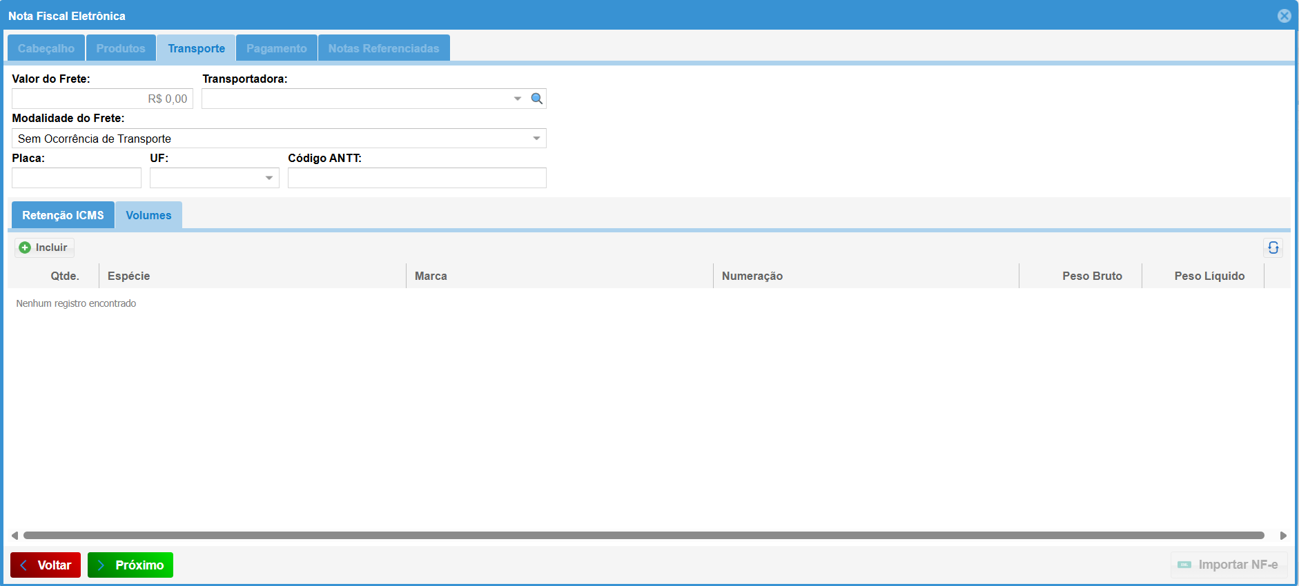This screenshot has height=586, width=1299.
Task: Open the Produtos tab
Action: click(121, 48)
